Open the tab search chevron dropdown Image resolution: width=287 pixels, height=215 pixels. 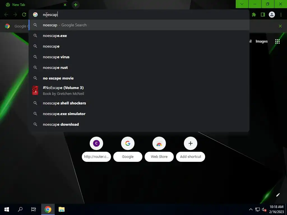tap(242, 4)
